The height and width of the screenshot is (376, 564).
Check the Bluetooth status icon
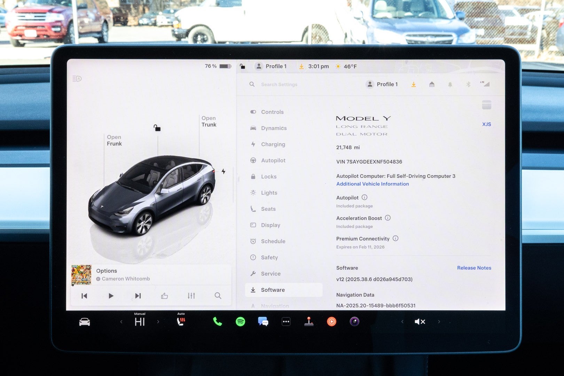tap(468, 84)
